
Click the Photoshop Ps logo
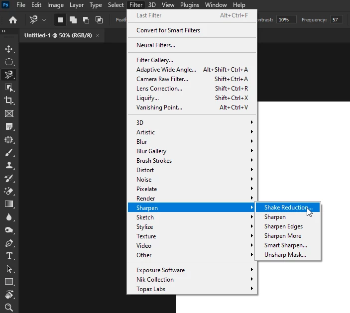[5, 4]
